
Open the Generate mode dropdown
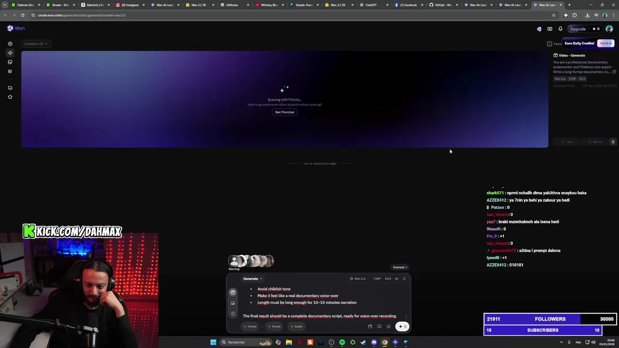(x=252, y=279)
